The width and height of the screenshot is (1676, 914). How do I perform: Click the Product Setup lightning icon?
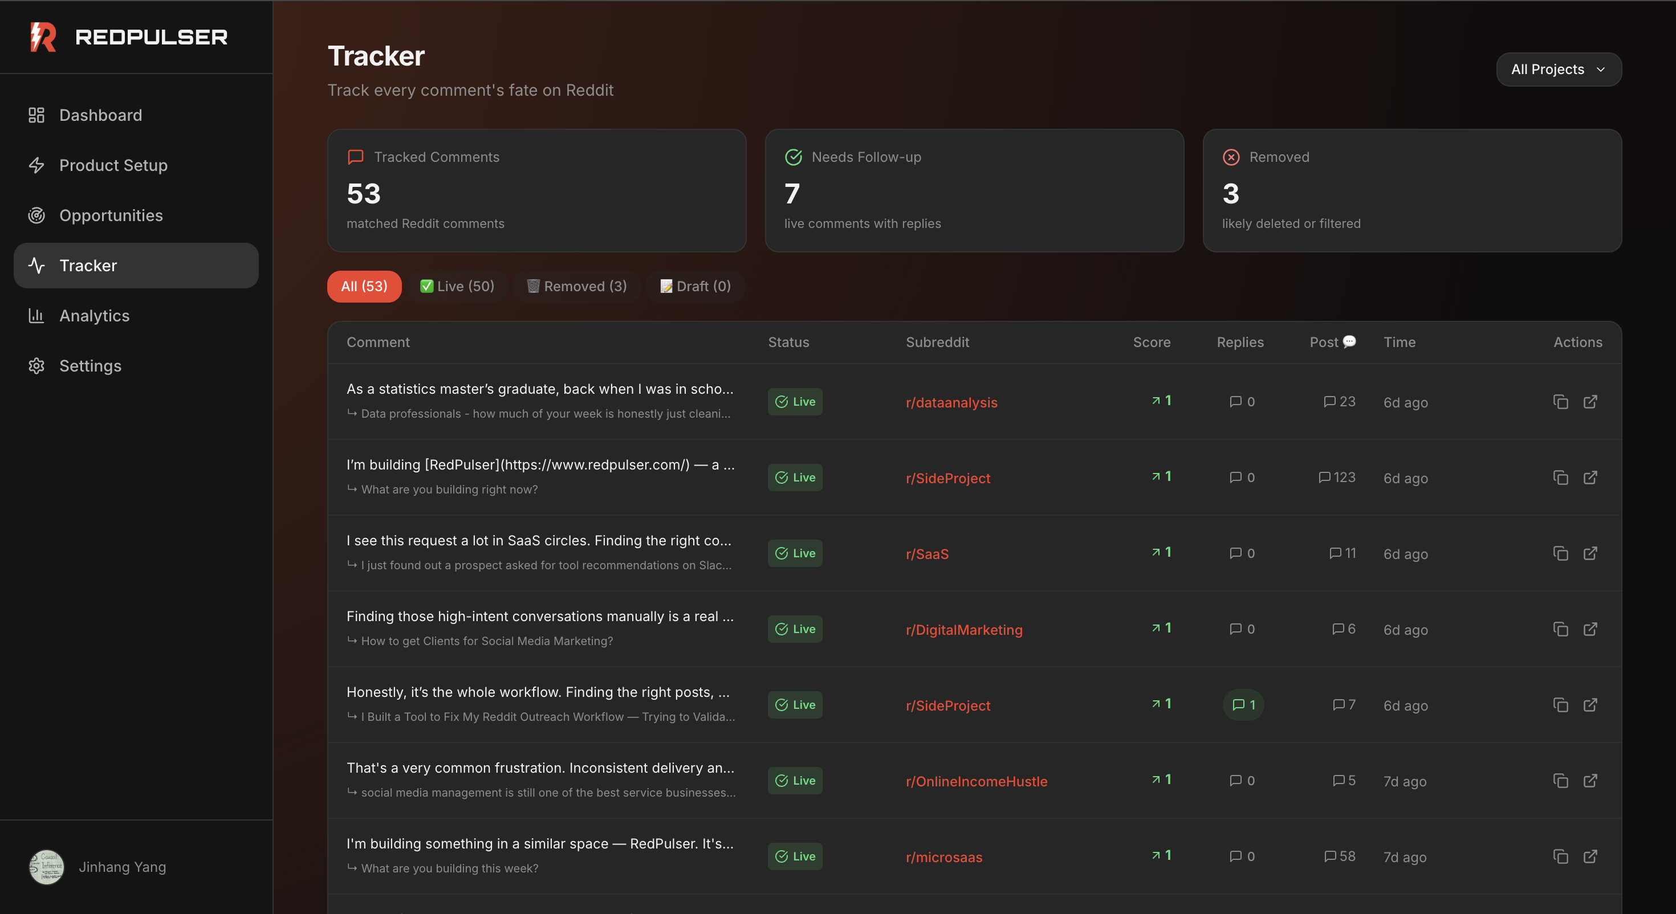pyautogui.click(x=36, y=165)
